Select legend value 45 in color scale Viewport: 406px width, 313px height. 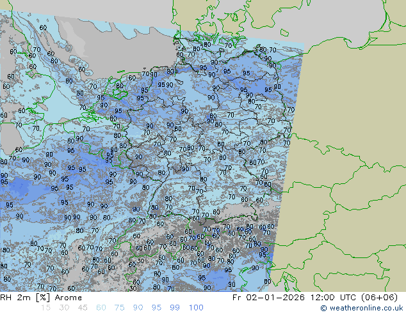point(83,308)
